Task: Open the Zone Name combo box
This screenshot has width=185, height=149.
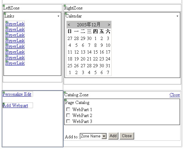Action: click(x=93, y=136)
